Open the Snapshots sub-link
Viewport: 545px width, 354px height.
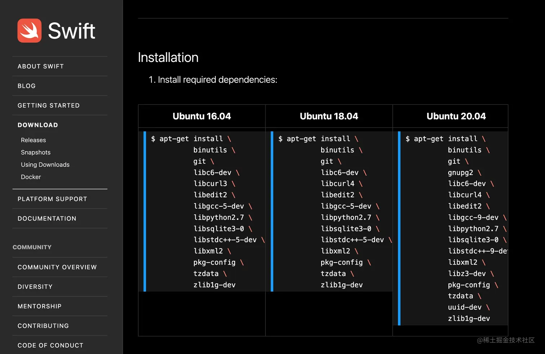(x=36, y=152)
